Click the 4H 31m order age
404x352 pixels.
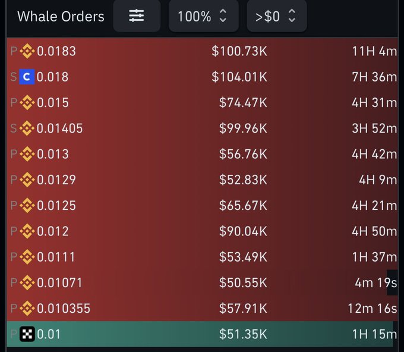375,103
